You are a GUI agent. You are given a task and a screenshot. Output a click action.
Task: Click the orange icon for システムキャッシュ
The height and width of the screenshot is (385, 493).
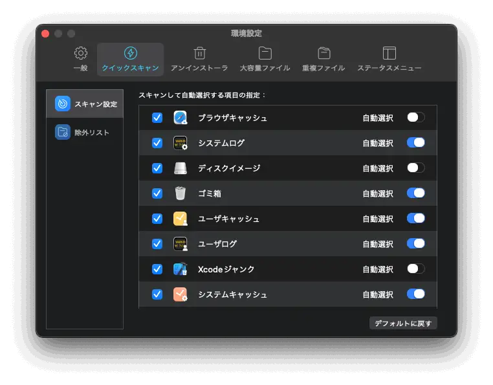(181, 294)
